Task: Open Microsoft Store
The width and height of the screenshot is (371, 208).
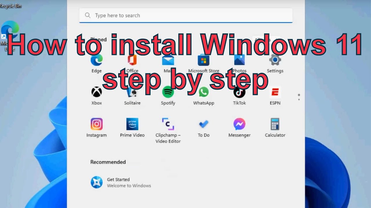Action: point(203,64)
